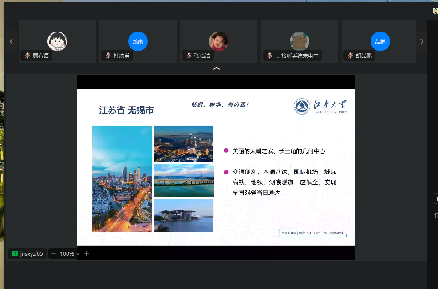Click 杜炫甫's muted microphone icon
Viewport: 438px width, 289px height.
coord(108,56)
